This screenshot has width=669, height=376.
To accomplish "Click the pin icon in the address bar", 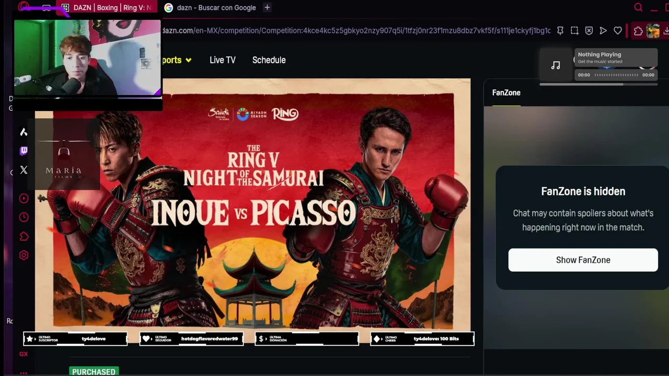I will pyautogui.click(x=560, y=31).
